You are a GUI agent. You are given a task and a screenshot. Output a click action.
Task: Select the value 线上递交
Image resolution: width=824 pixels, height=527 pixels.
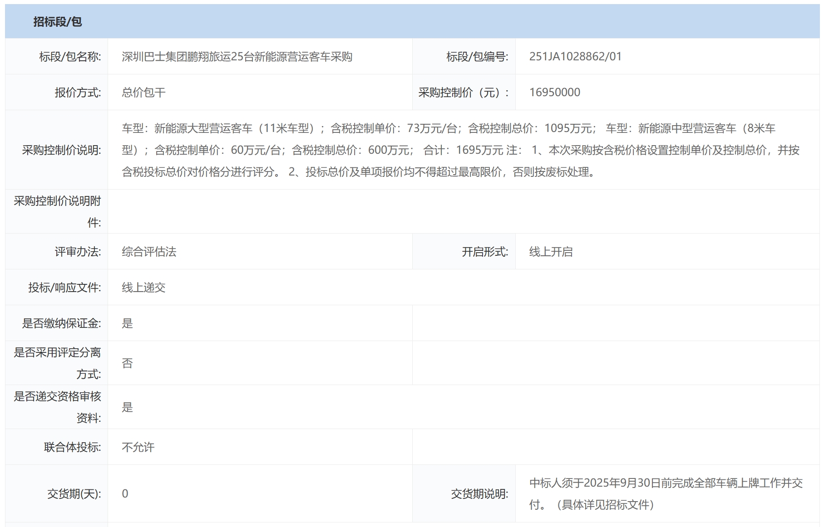(143, 288)
